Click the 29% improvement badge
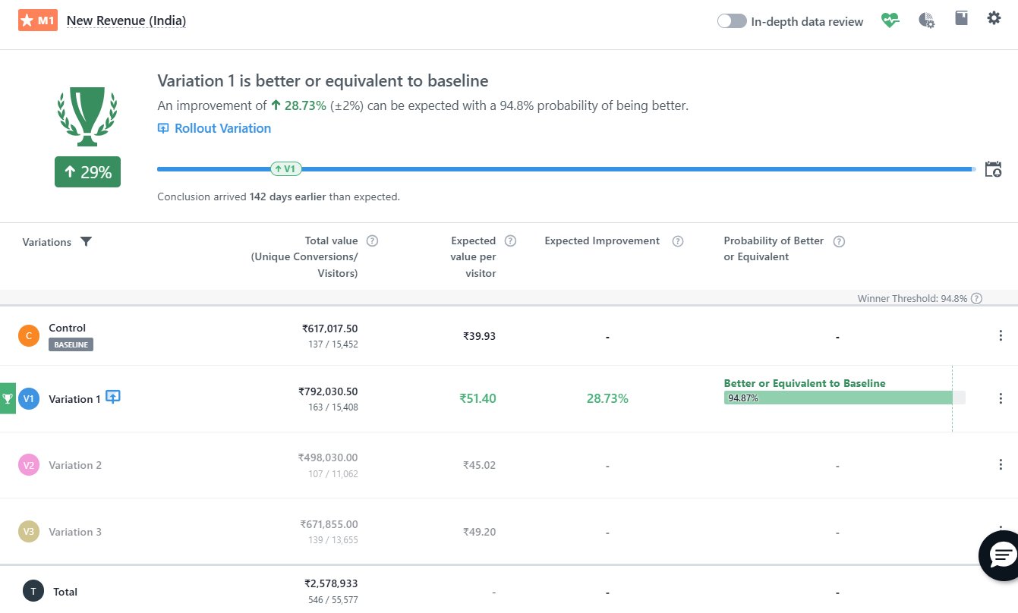This screenshot has height=613, width=1018. click(87, 172)
